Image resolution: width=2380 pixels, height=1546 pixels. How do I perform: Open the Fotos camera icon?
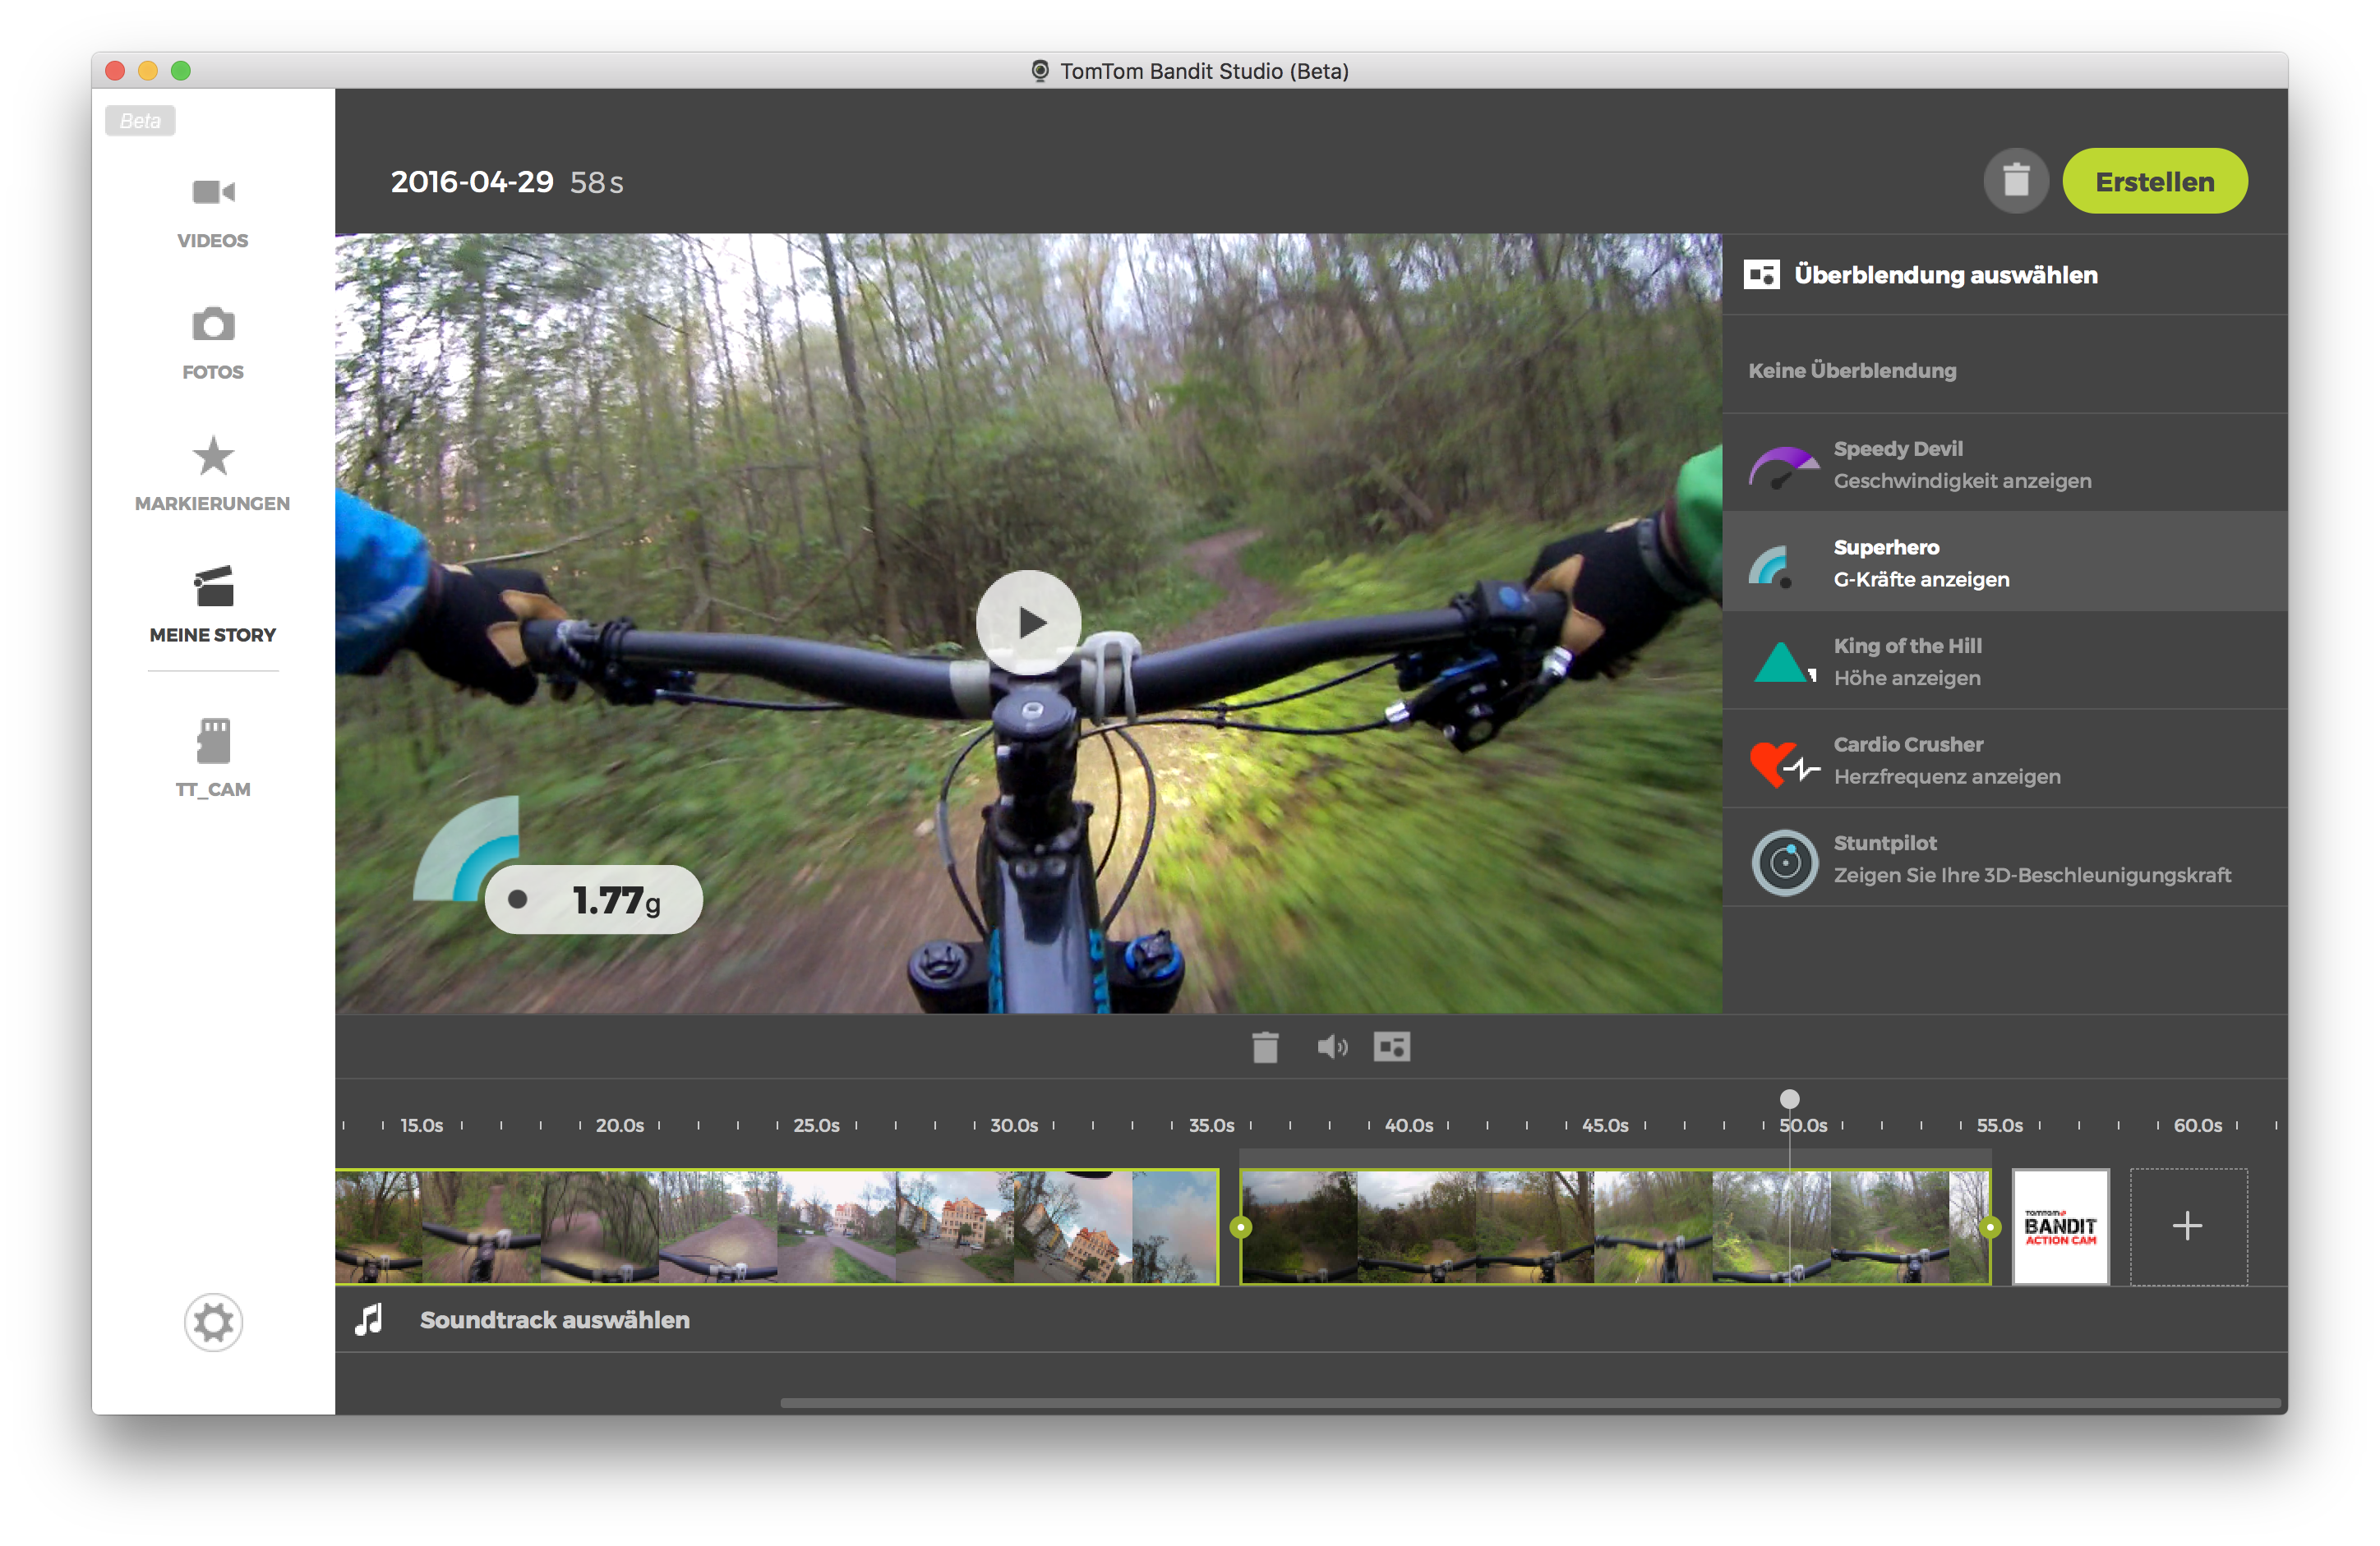point(213,324)
